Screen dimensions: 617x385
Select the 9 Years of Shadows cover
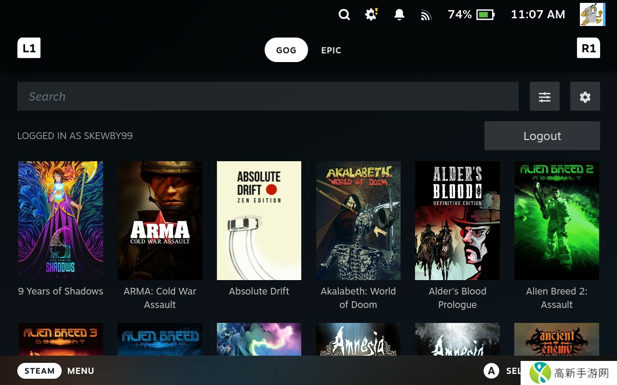(x=61, y=220)
